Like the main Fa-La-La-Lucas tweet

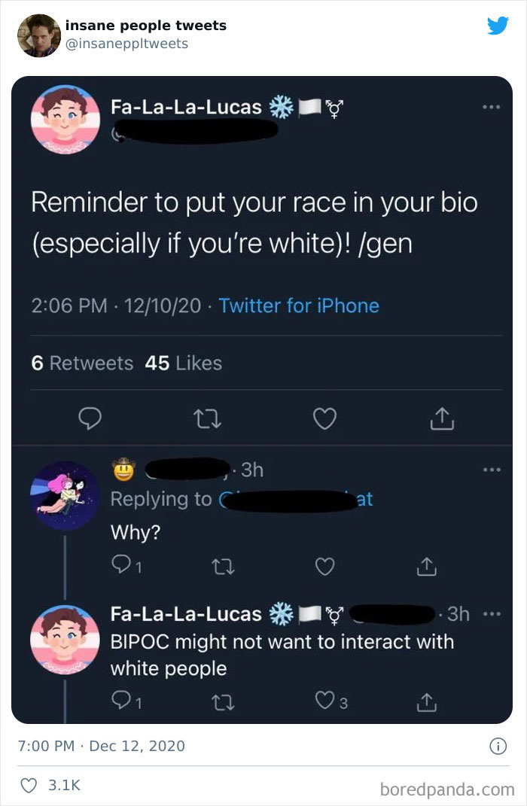tap(324, 418)
